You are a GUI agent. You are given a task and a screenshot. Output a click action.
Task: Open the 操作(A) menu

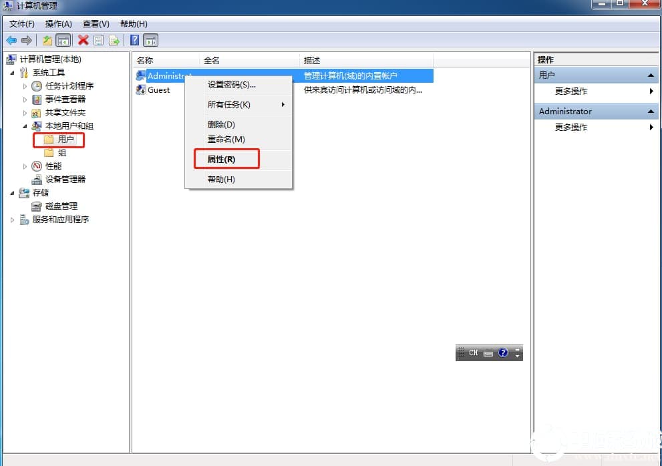click(x=58, y=24)
